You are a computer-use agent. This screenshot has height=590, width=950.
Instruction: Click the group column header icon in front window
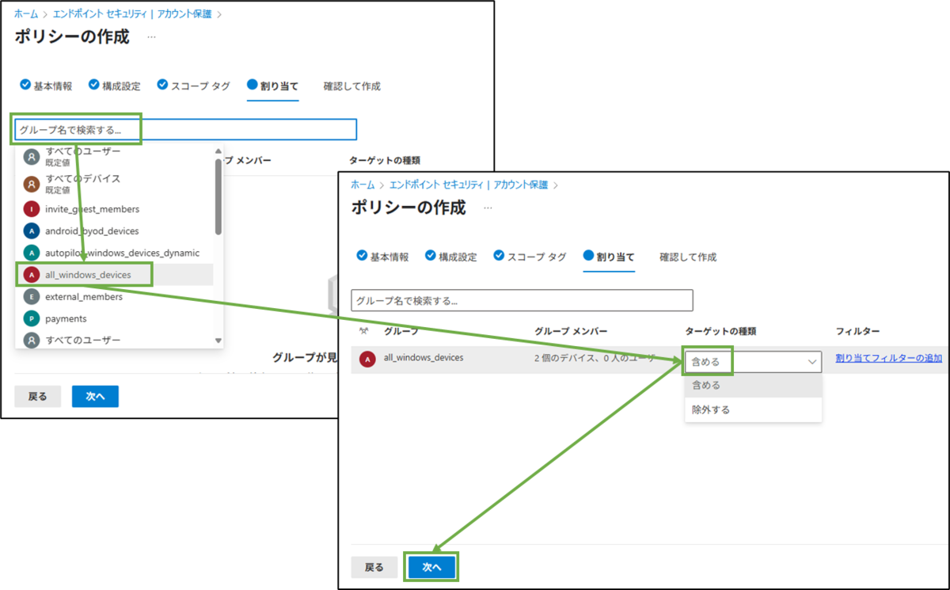pos(363,331)
